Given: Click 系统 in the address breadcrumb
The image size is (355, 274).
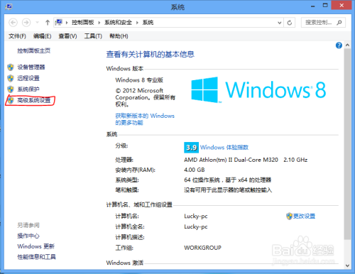Looking at the screenshot, I should 148,23.
